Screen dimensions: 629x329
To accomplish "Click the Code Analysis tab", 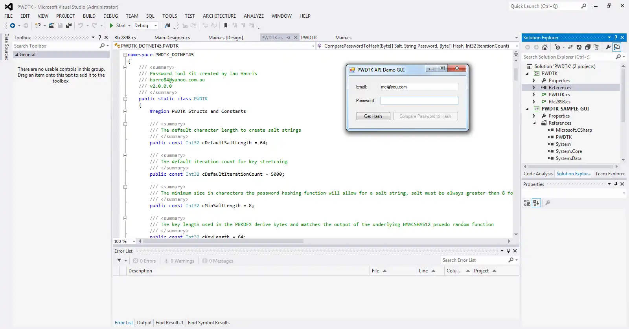I will coord(538,174).
